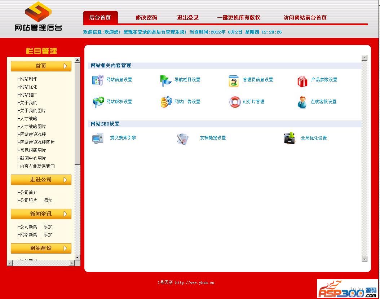Click the footer text 1号天空 http://www.yhsk.cn
Image resolution: width=380 pixels, height=299 pixels.
(186, 282)
